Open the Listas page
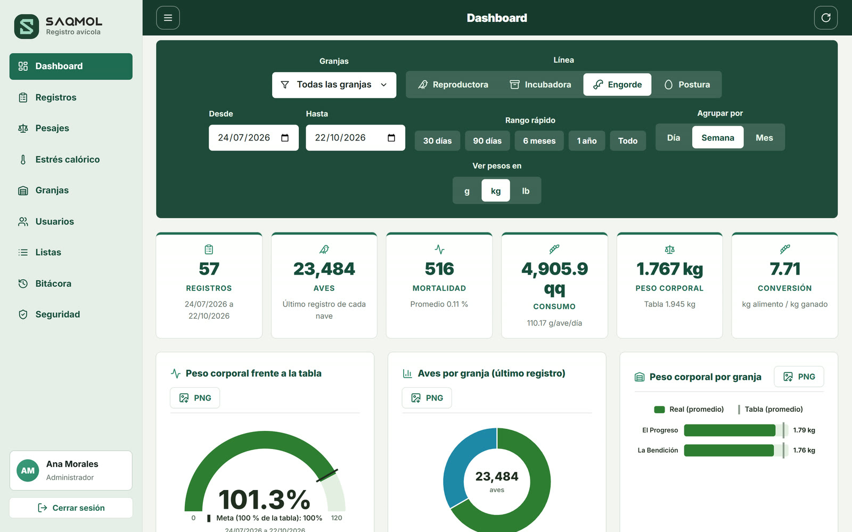This screenshot has width=852, height=532. click(71, 252)
